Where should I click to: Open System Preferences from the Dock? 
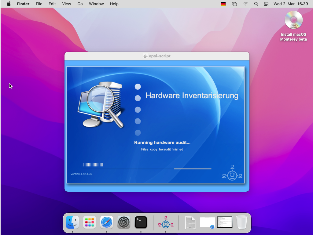pyautogui.click(x=124, y=222)
